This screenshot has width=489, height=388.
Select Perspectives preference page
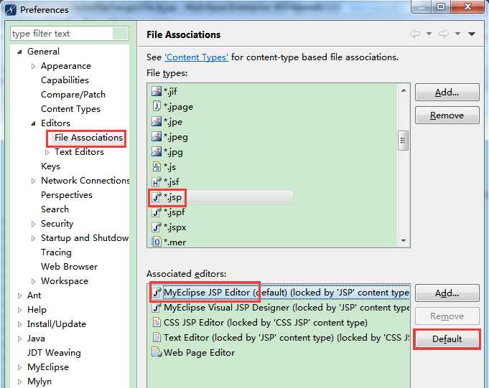[x=67, y=195]
